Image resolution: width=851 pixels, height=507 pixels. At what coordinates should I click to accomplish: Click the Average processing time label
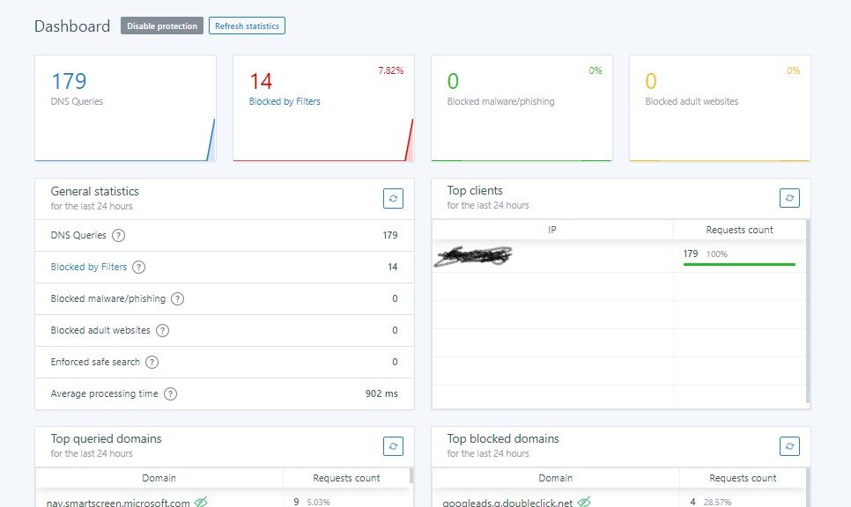[x=104, y=393]
